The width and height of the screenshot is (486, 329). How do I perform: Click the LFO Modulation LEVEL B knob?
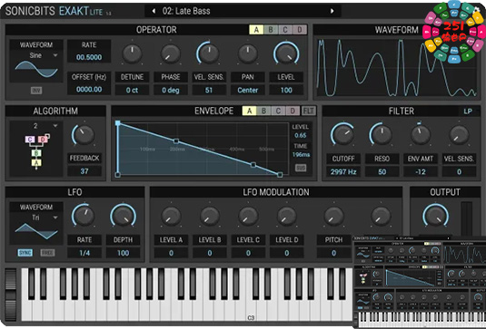click(210, 216)
